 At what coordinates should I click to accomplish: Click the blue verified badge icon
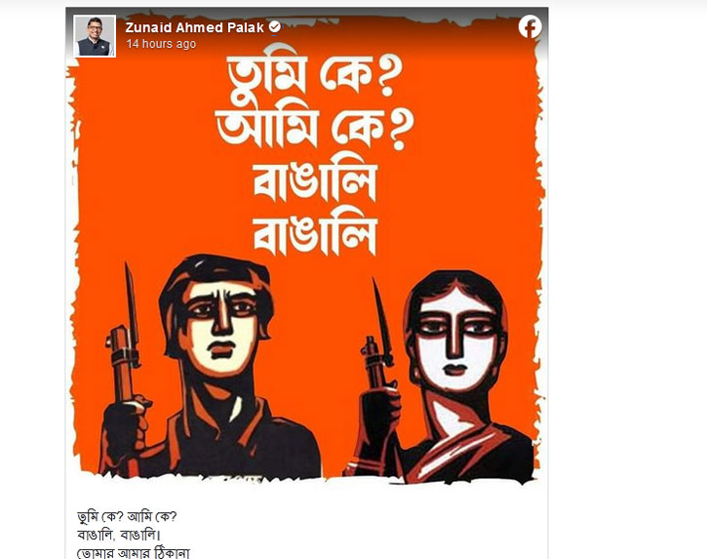coord(275,27)
